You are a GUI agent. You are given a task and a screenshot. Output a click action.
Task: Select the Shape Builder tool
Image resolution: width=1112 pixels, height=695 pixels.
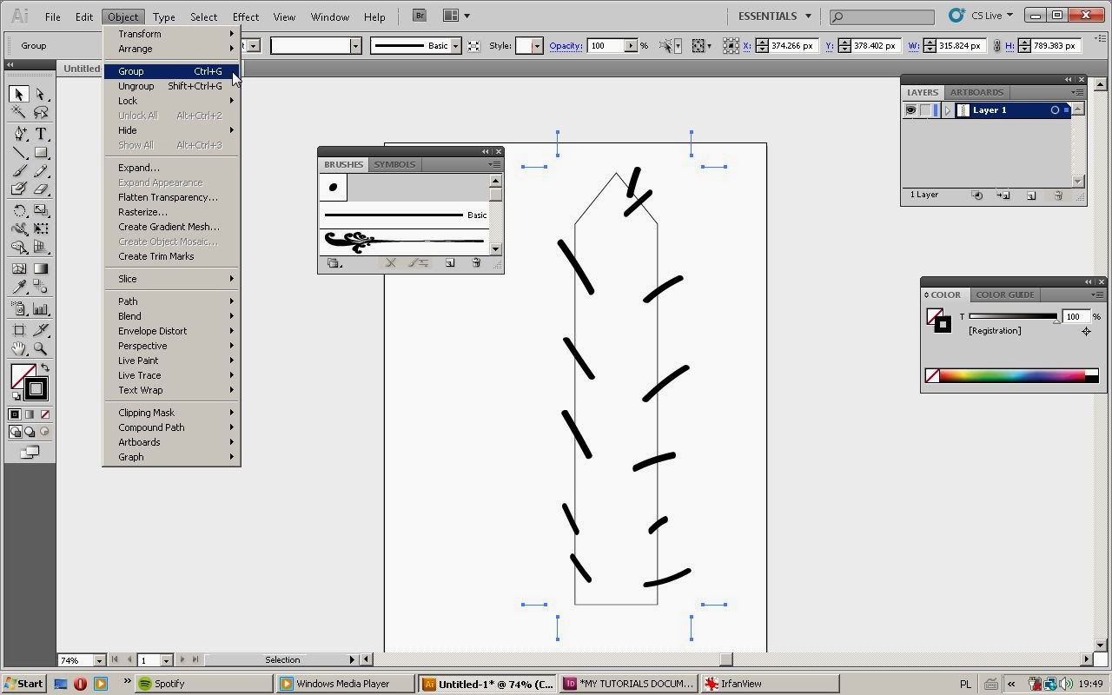(19, 247)
